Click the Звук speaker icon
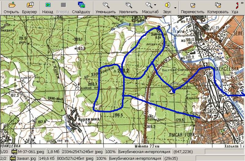This screenshot has height=161, width=245. coord(167,5)
